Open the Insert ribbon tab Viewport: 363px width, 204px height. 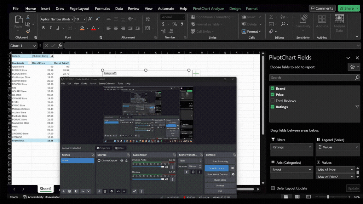point(45,8)
